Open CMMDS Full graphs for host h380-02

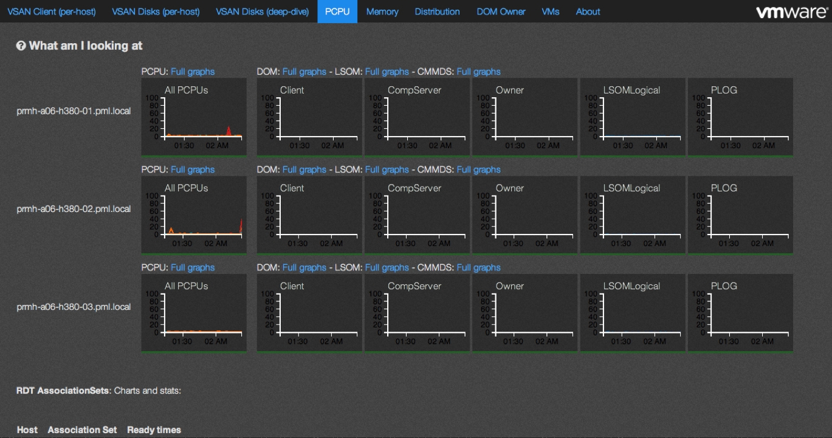point(478,169)
